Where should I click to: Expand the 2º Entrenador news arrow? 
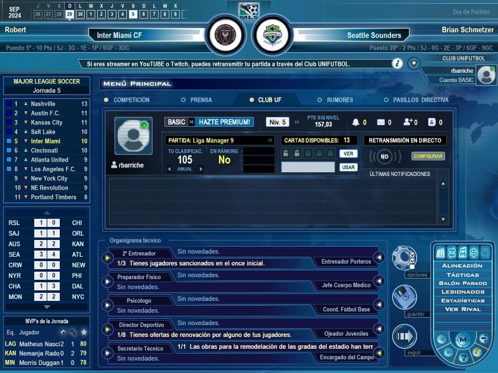pos(107,258)
